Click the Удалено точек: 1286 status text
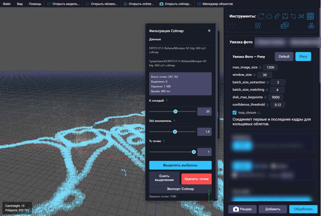 (163, 197)
